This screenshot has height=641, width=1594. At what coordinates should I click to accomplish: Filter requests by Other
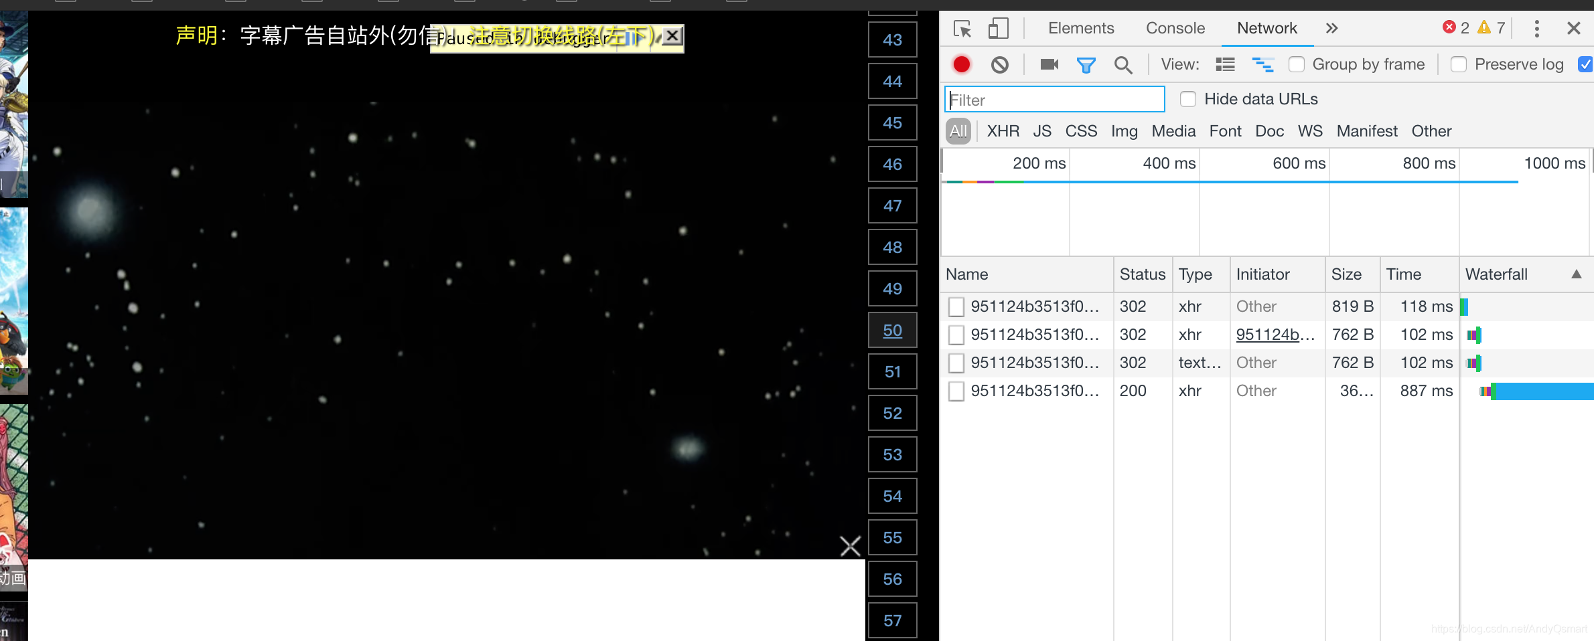pos(1431,131)
